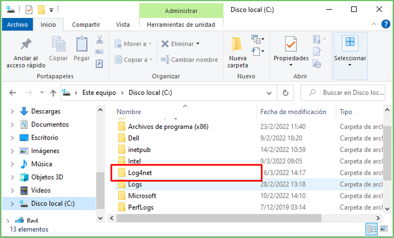This screenshot has height=238, width=394.
Task: Open the Seleccionar dropdown menu
Action: tap(350, 65)
